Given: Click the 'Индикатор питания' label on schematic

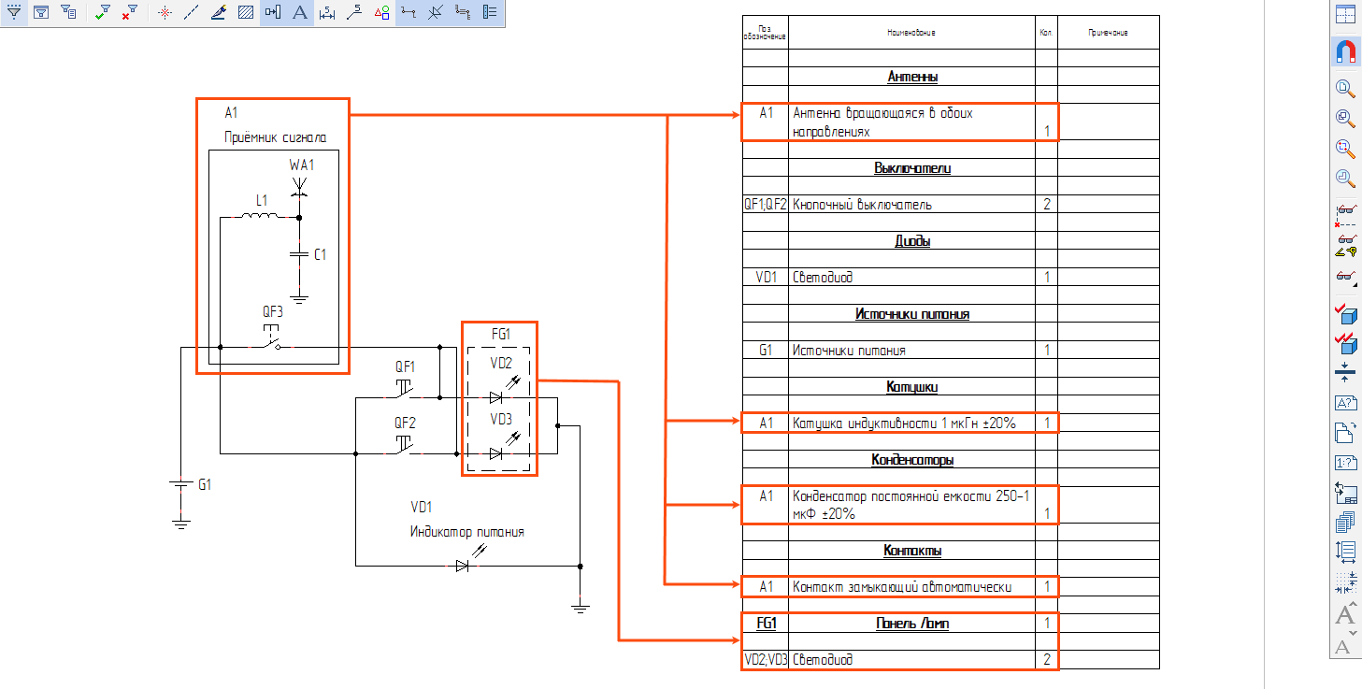Looking at the screenshot, I should coord(467,532).
